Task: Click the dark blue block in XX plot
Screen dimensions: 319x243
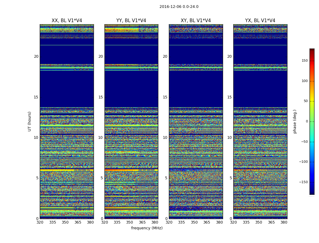Action: click(67, 89)
